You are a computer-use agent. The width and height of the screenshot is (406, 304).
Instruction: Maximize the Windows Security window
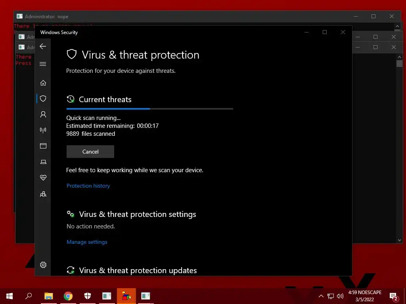tap(324, 32)
